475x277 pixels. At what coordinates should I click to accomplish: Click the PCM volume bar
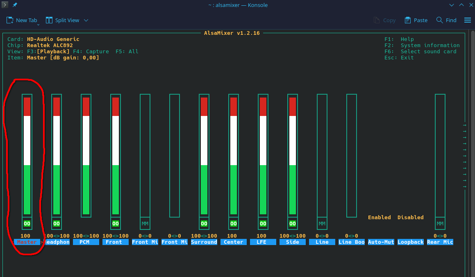[86, 156]
